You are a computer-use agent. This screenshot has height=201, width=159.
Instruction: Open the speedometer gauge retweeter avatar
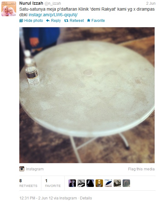coord(126,183)
